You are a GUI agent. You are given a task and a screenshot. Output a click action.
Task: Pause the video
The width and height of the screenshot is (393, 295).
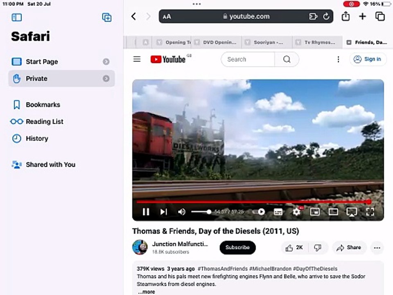click(146, 212)
